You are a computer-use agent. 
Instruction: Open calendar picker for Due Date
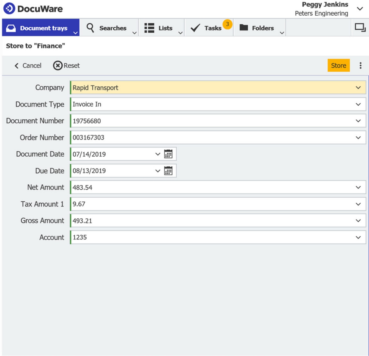[x=168, y=171]
